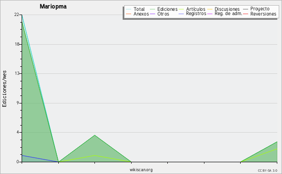The width and height of the screenshot is (282, 174).
Task: Click the 13 y-axis value
Action: tap(17, 73)
